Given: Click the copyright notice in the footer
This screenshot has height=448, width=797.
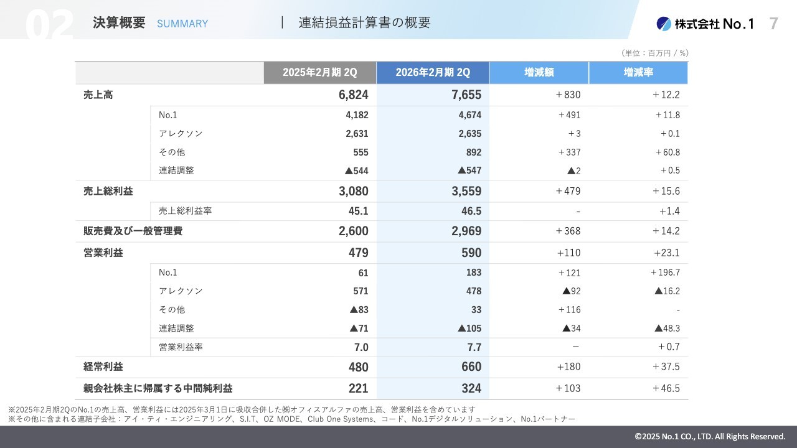Looking at the screenshot, I should 710,436.
